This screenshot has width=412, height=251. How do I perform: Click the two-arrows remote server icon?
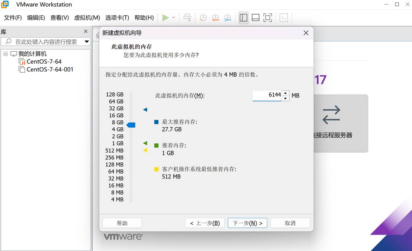point(331,115)
